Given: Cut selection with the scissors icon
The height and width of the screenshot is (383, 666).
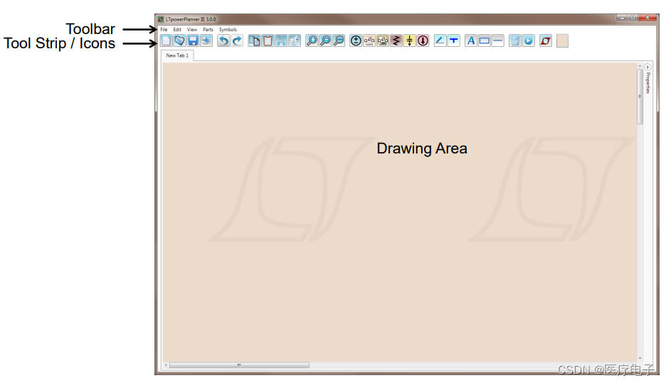Looking at the screenshot, I should click(281, 41).
